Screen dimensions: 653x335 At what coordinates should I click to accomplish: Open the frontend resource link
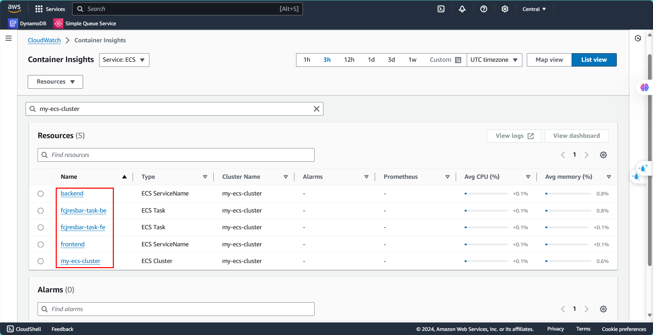coord(72,244)
